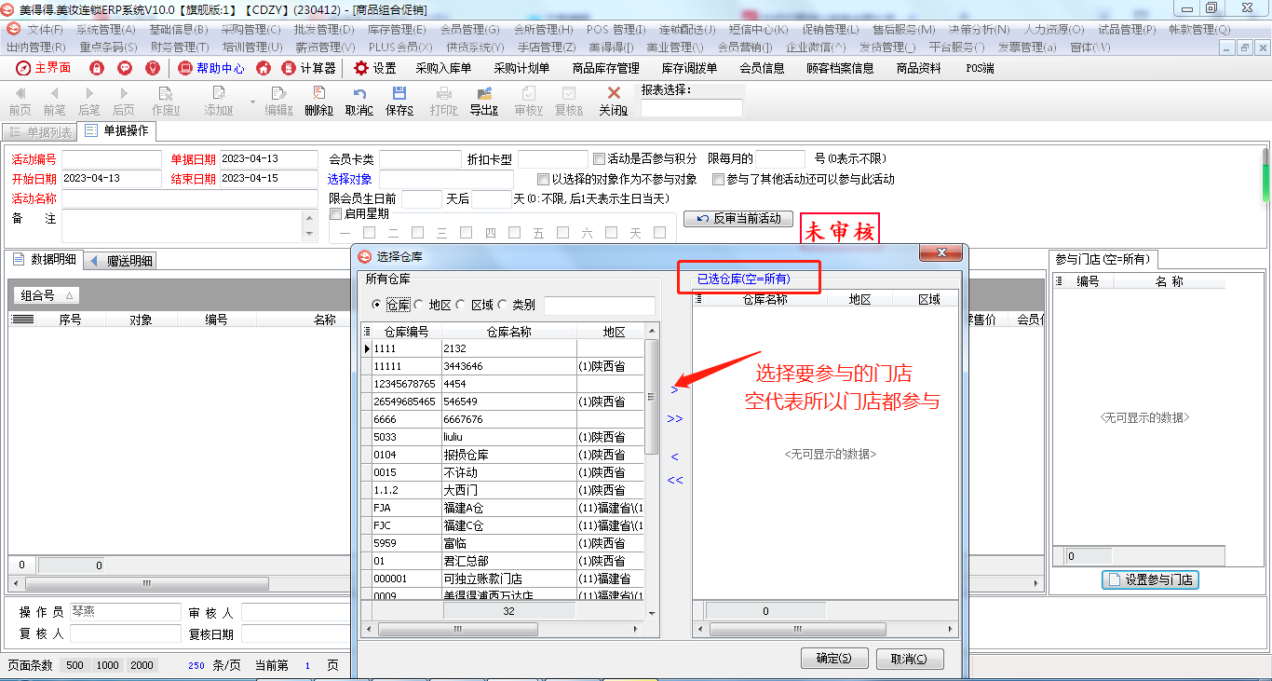The height and width of the screenshot is (681, 1272).
Task: Switch to 赠送明细 tab
Action: 121,261
